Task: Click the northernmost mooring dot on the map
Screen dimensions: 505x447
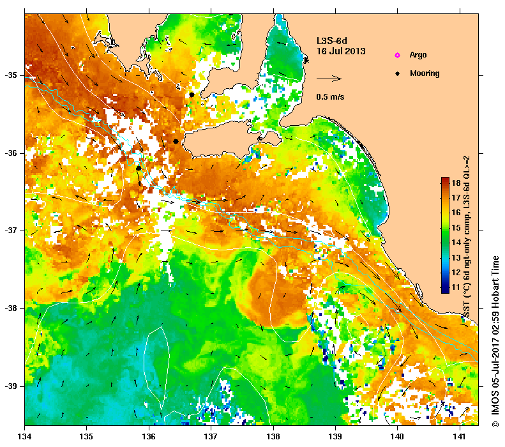Action: [x=192, y=95]
